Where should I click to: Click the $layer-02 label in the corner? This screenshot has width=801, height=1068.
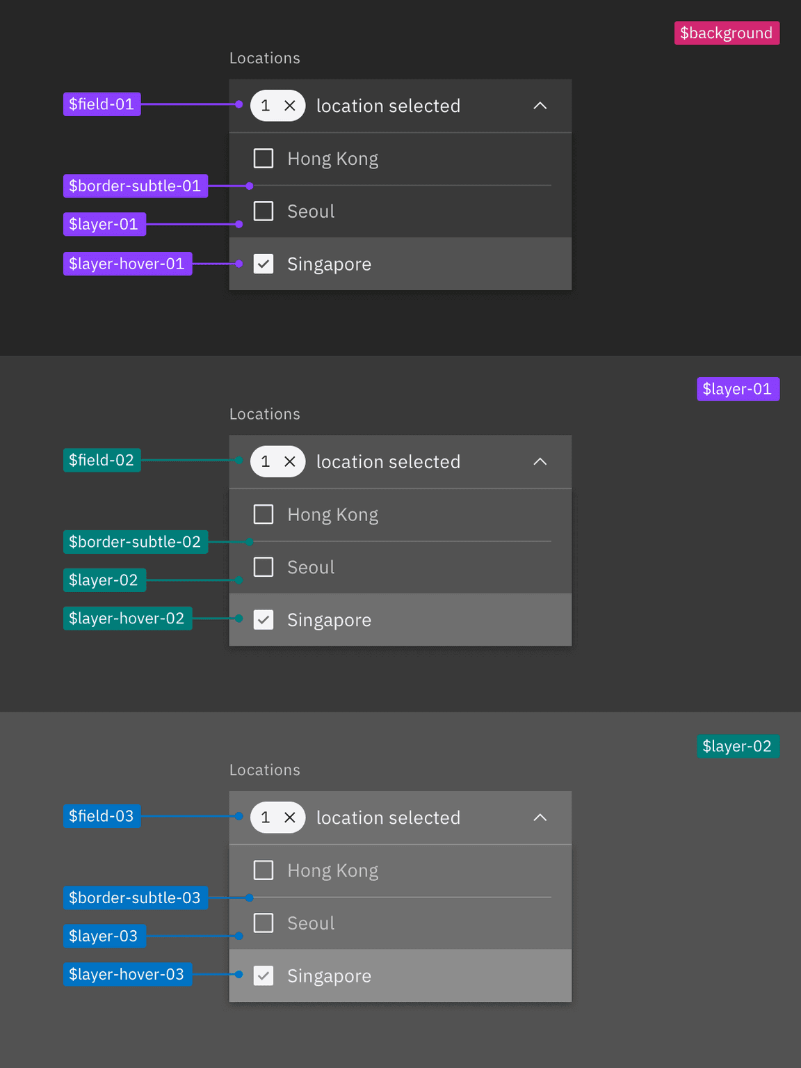click(738, 746)
